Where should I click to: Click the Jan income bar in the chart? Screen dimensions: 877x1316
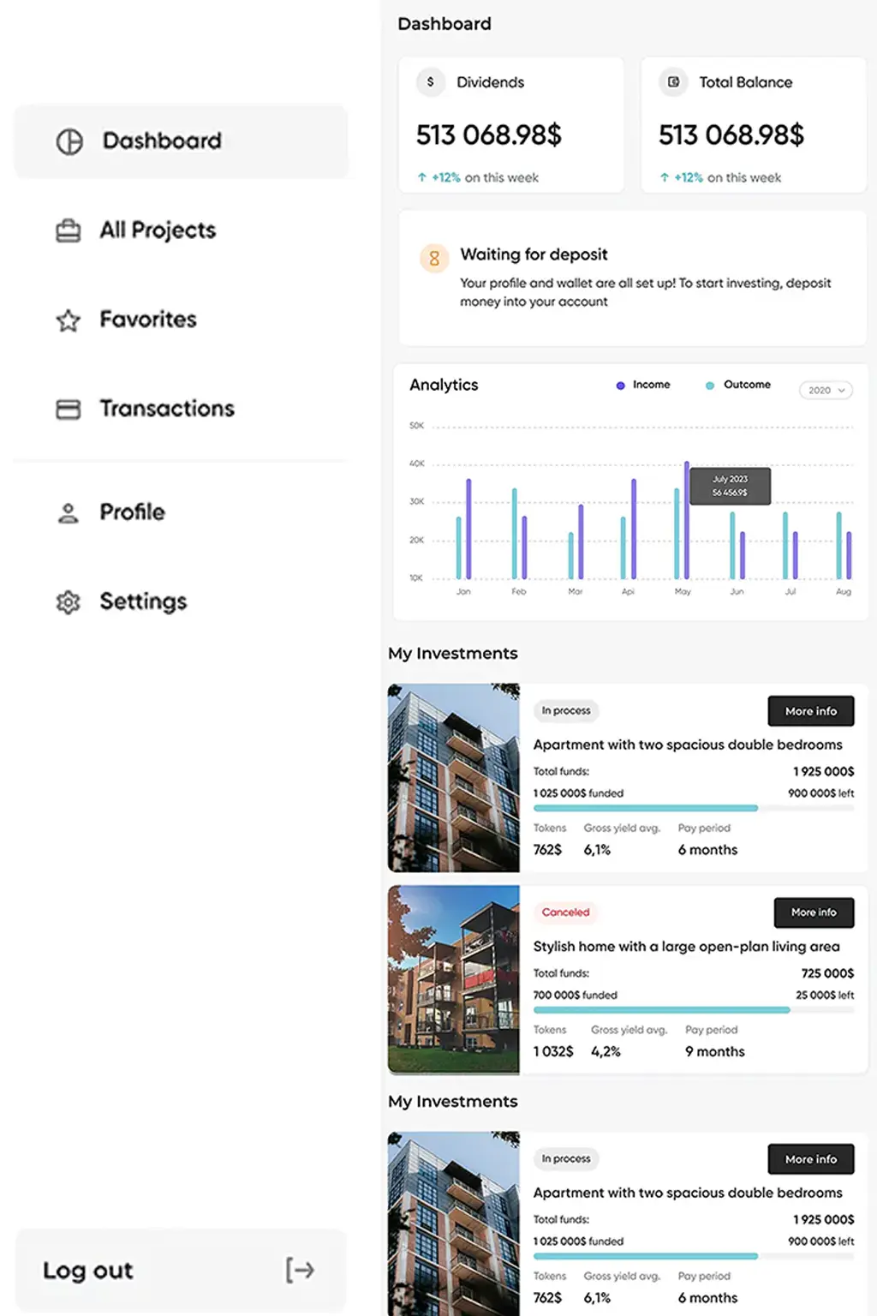[468, 529]
